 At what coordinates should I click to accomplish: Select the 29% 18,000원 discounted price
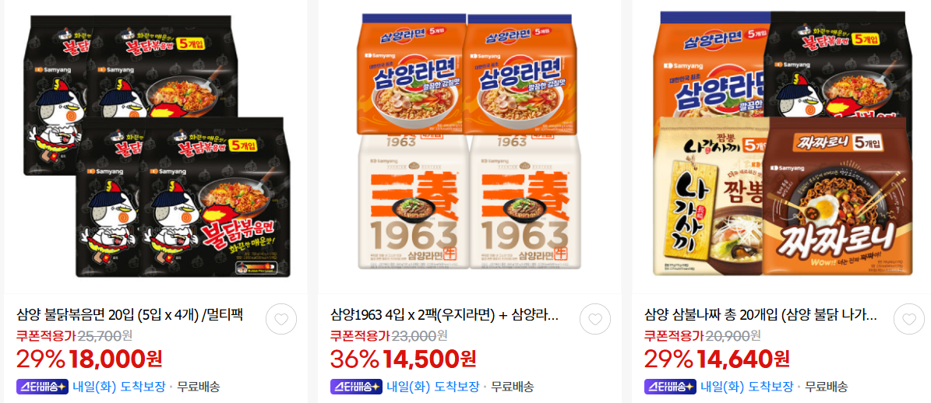89,359
